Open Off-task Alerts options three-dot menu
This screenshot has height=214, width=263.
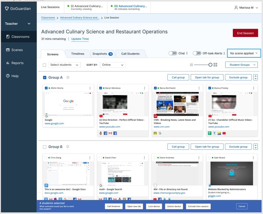click(x=224, y=53)
